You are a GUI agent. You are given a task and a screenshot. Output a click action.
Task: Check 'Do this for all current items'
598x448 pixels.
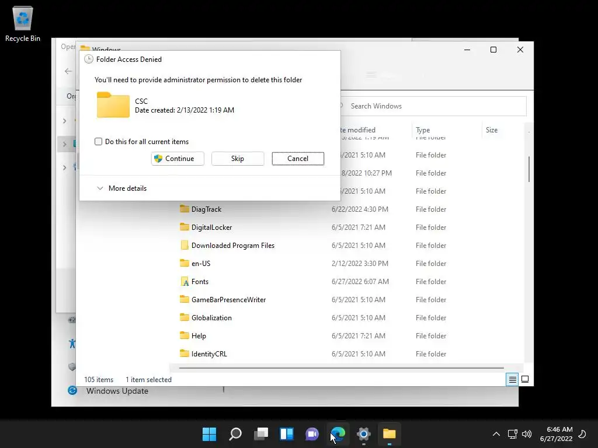tap(98, 142)
